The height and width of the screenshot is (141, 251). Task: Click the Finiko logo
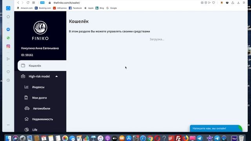tap(40, 31)
